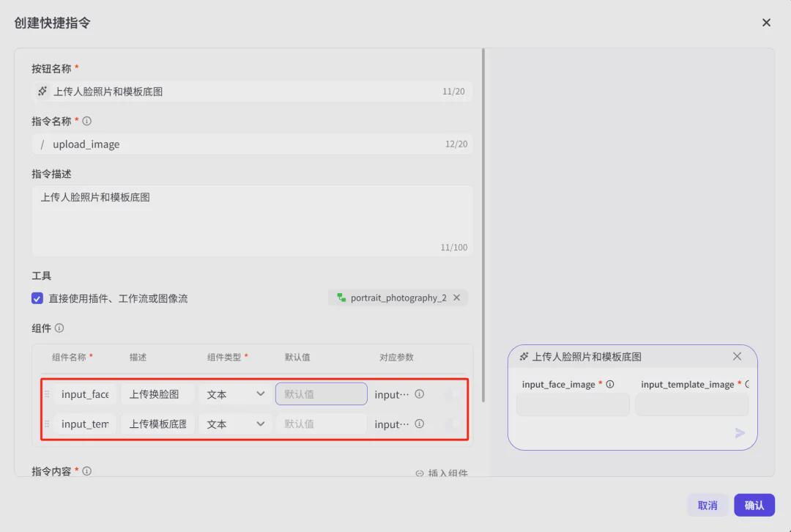Open 组件类型 dropdown for input_tem row
Screen dimensions: 791x532
234,424
